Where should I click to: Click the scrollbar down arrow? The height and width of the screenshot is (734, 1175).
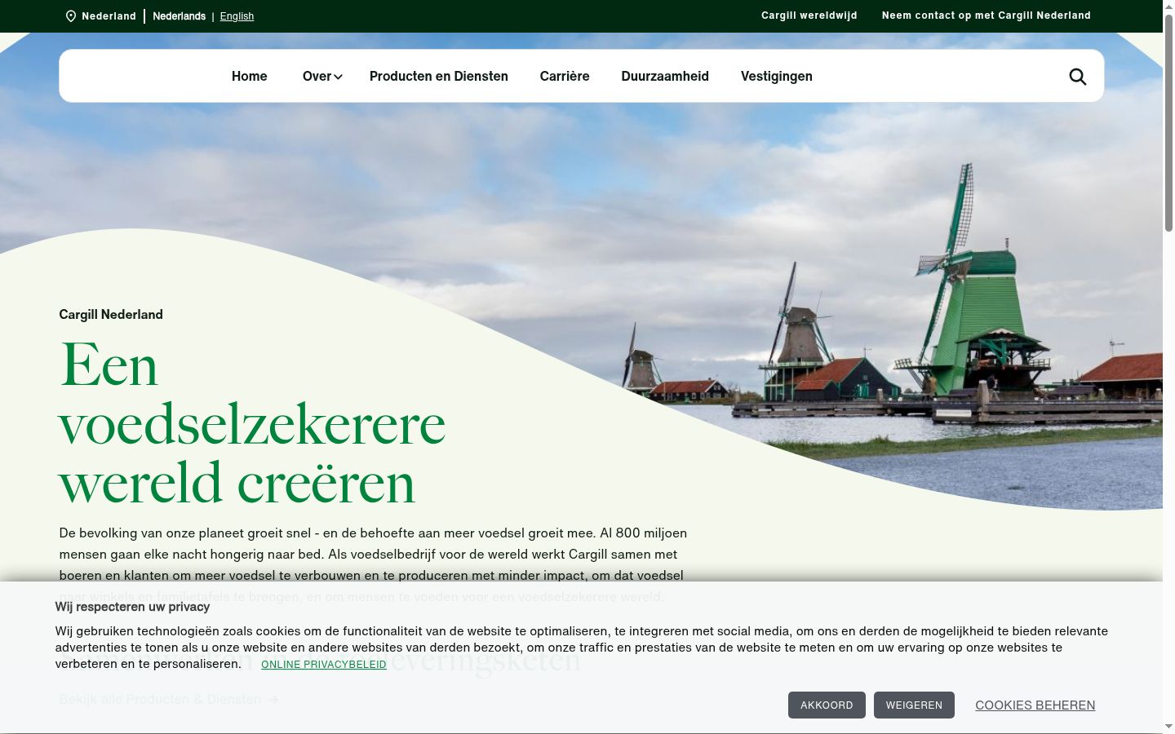click(1168, 726)
